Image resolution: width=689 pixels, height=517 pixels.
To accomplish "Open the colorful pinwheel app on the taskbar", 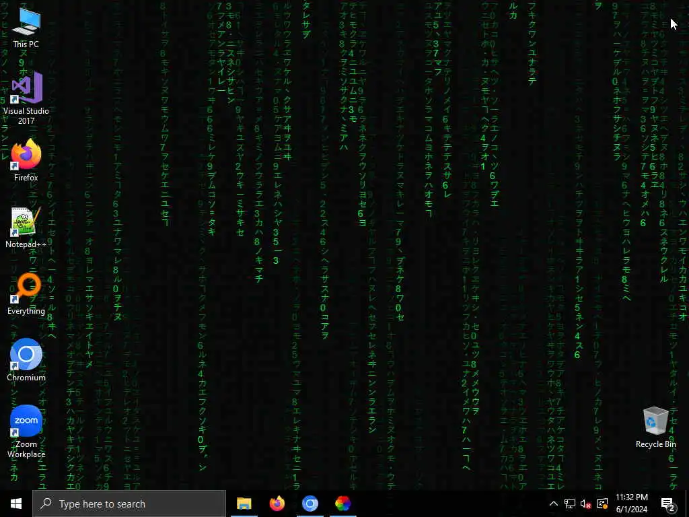I will [342, 504].
